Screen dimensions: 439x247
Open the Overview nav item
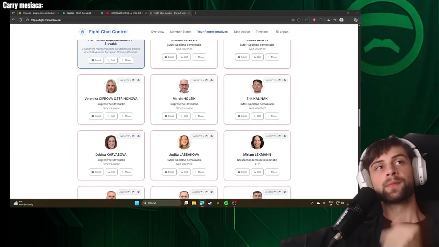pos(157,32)
